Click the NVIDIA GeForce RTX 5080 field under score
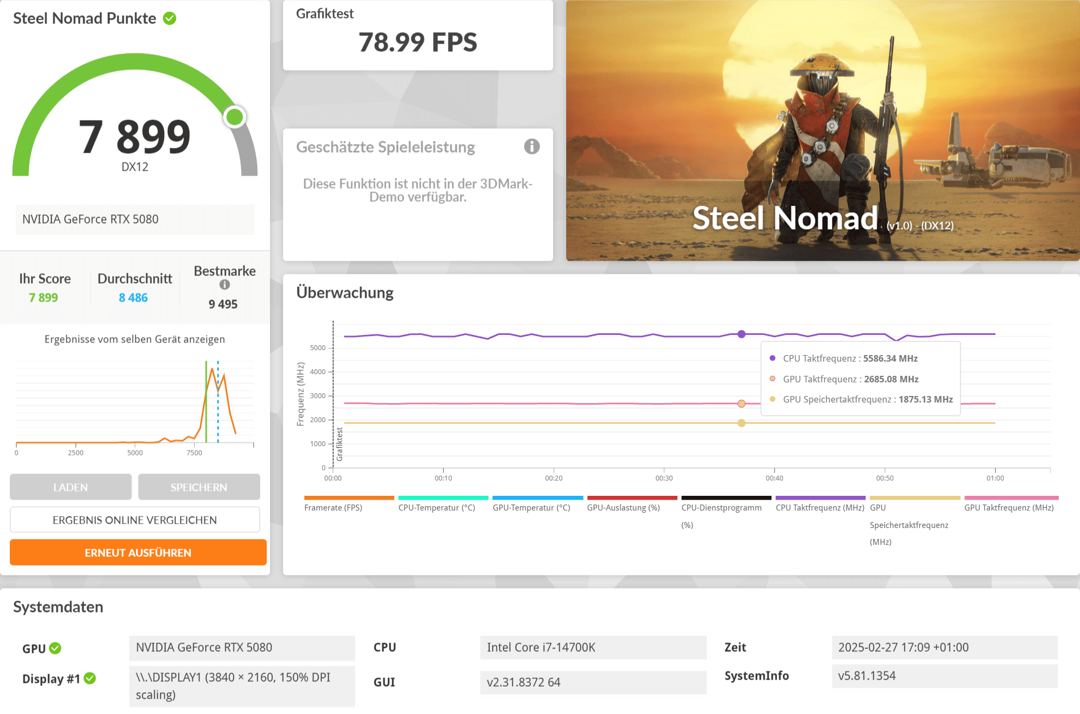Screen dimensions: 1080x714 point(135,219)
